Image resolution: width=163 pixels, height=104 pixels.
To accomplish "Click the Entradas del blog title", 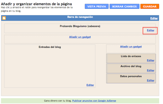I will [50, 47].
